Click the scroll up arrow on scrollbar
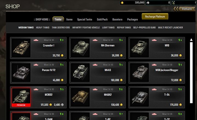197x120 pixels. pos(191,40)
